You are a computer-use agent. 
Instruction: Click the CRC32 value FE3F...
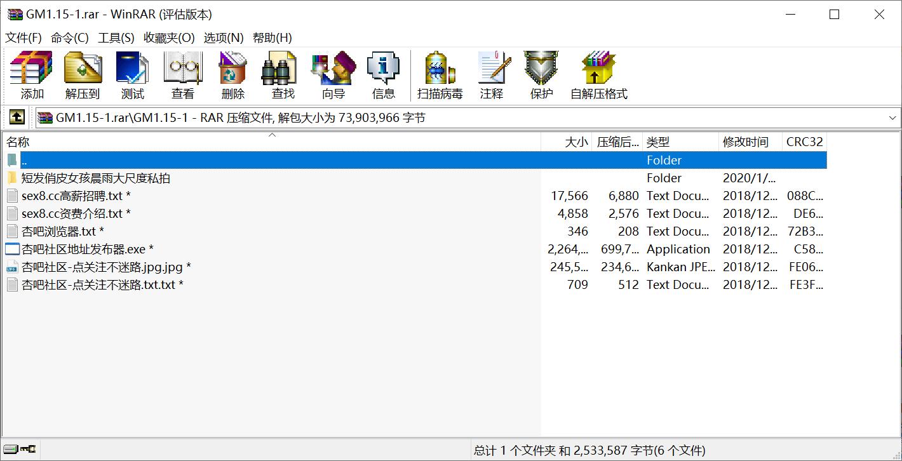(x=806, y=284)
